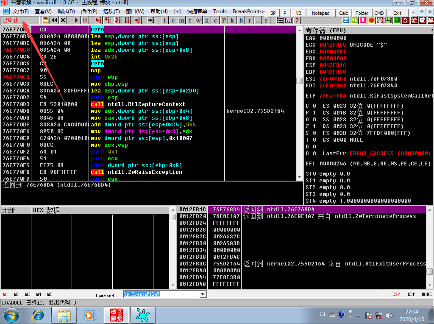Screen dimensions: 434x324
Task: Open Internet Explorer from the taskbar
Action: [38, 315]
